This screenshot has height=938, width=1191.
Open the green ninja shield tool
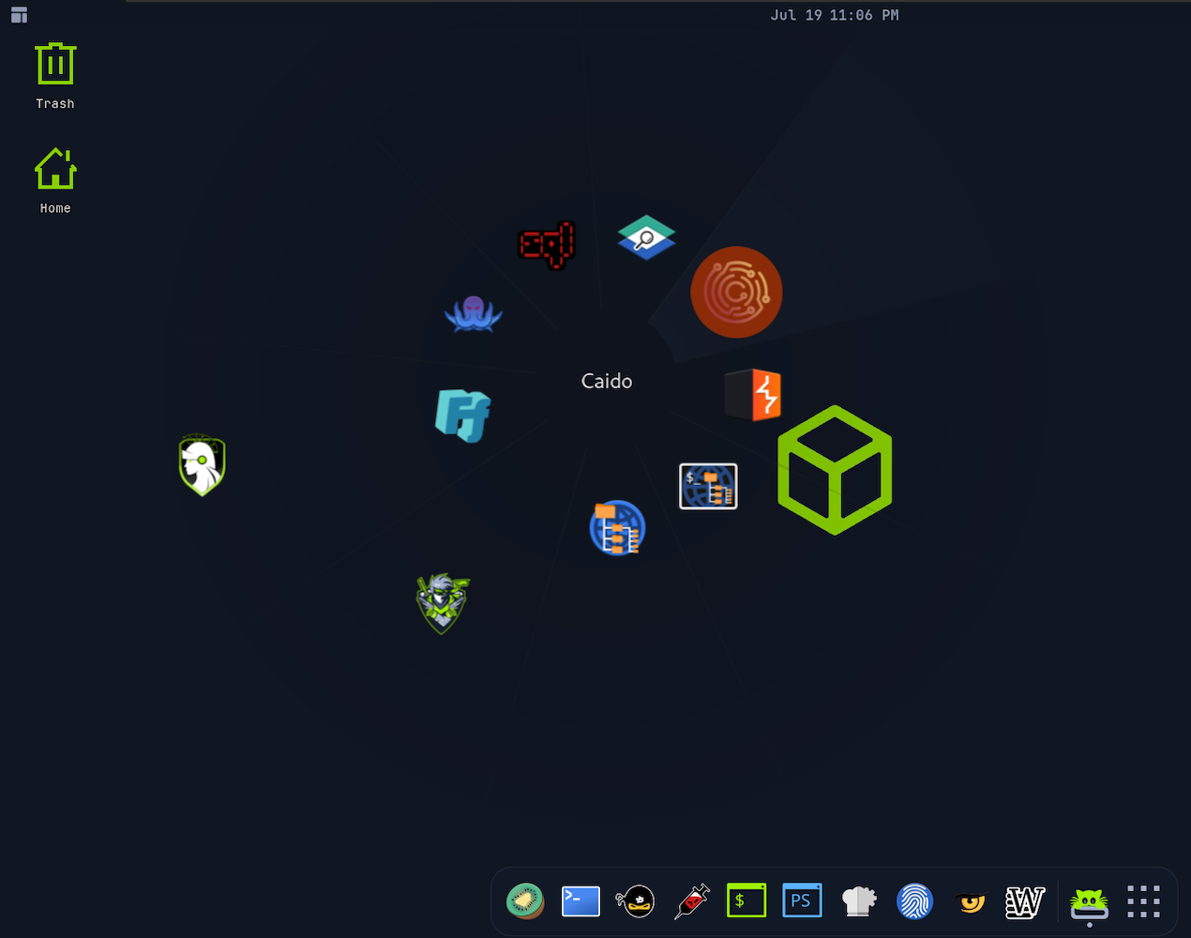(x=442, y=603)
